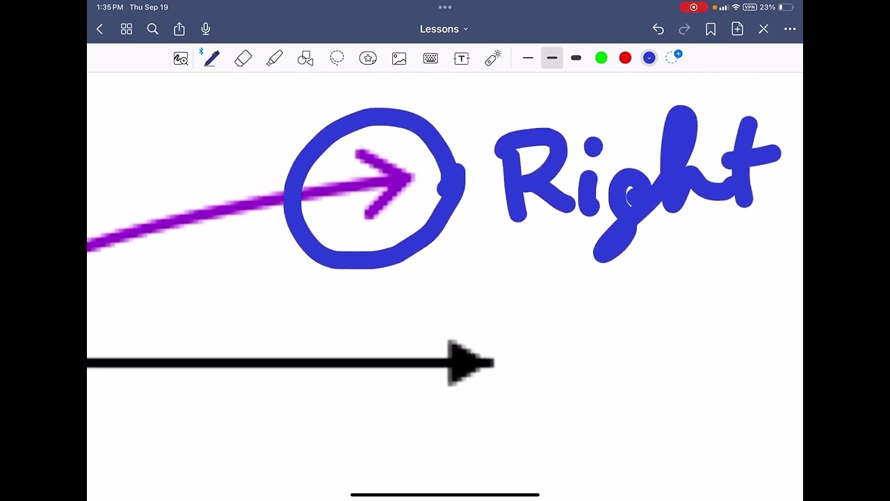Select the text box tool

point(462,58)
